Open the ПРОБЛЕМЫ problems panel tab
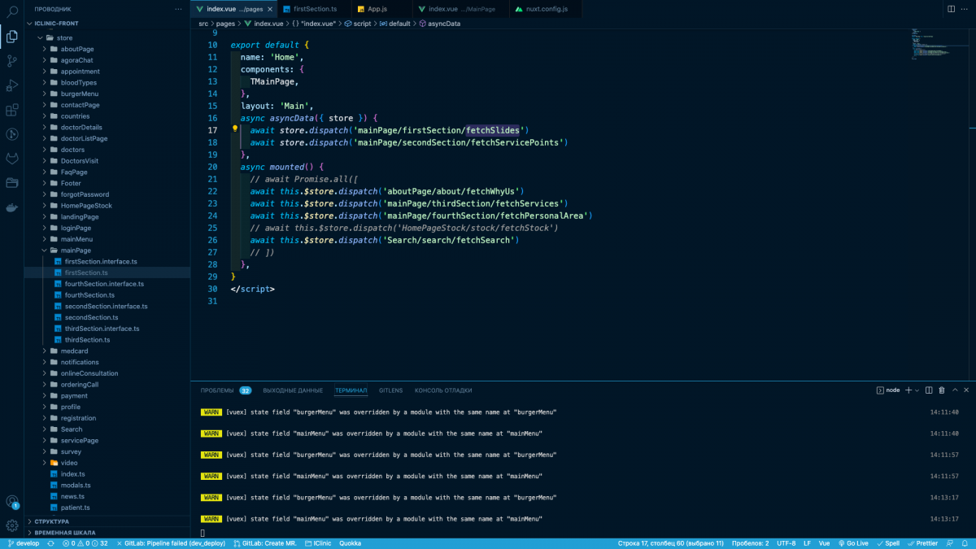The height and width of the screenshot is (549, 976). click(x=225, y=390)
